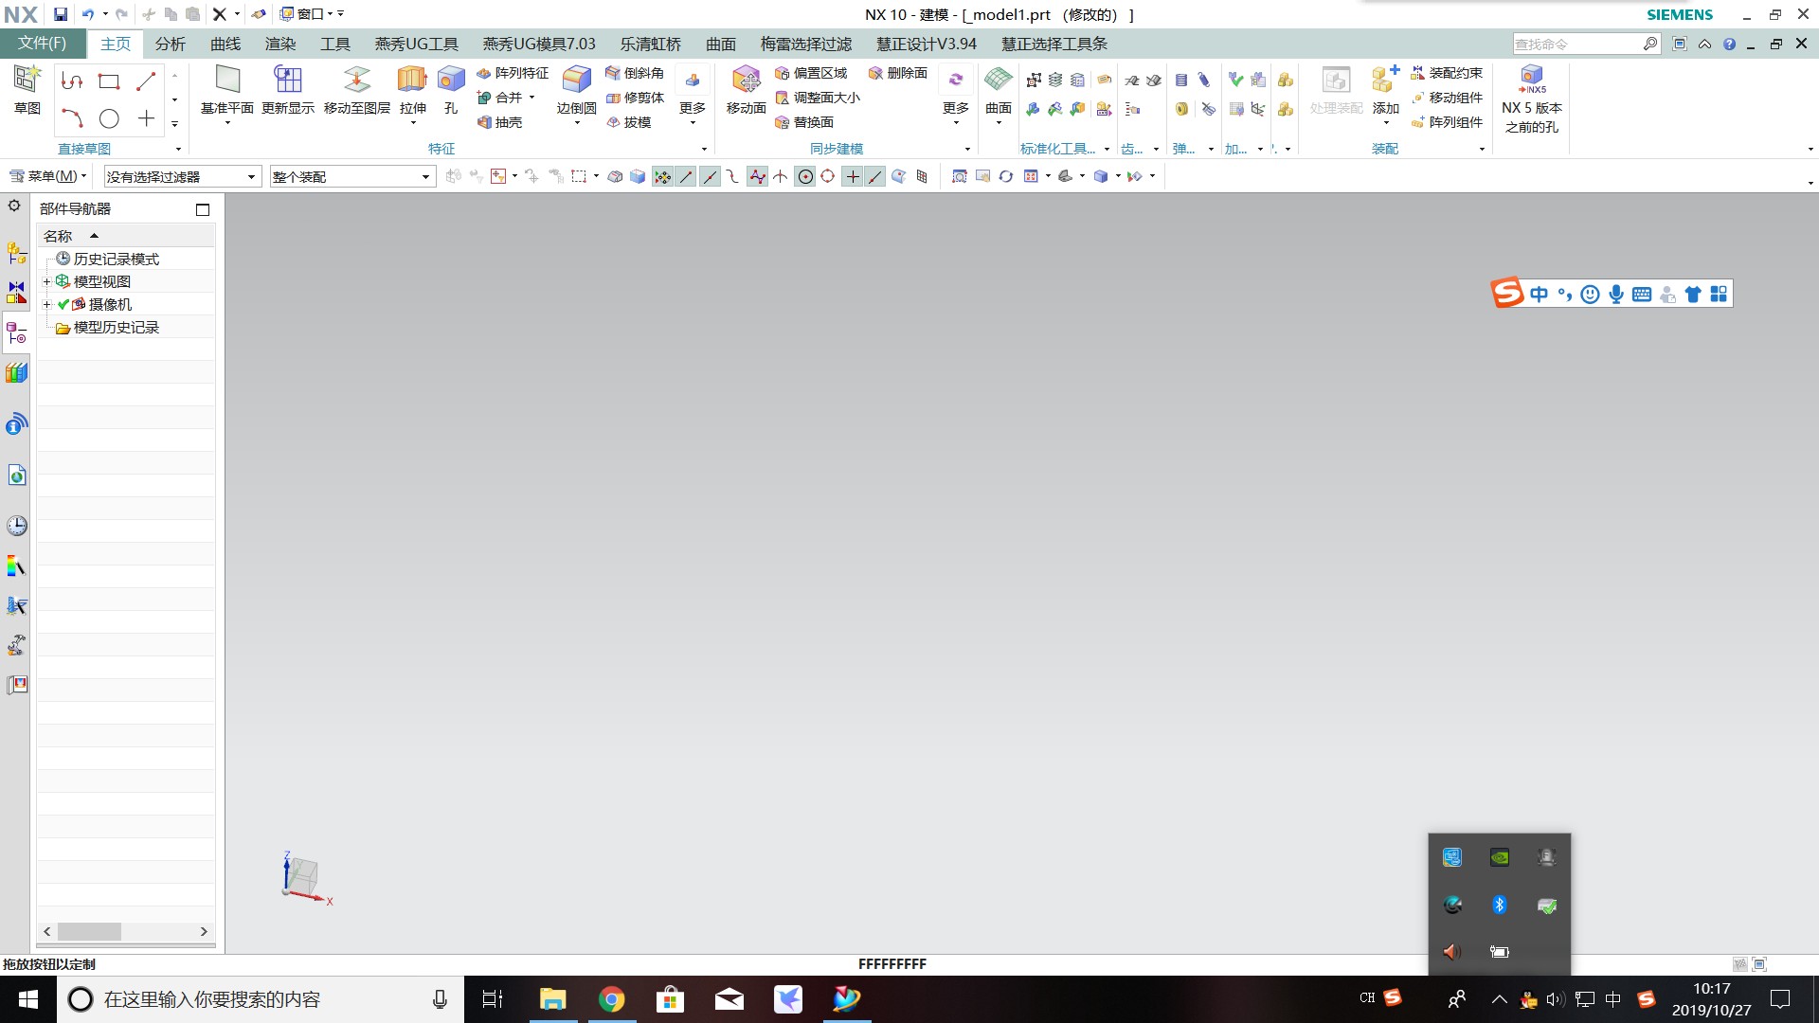The height and width of the screenshot is (1023, 1819).
Task: Toggle the enable snap points button
Action: pos(662,176)
